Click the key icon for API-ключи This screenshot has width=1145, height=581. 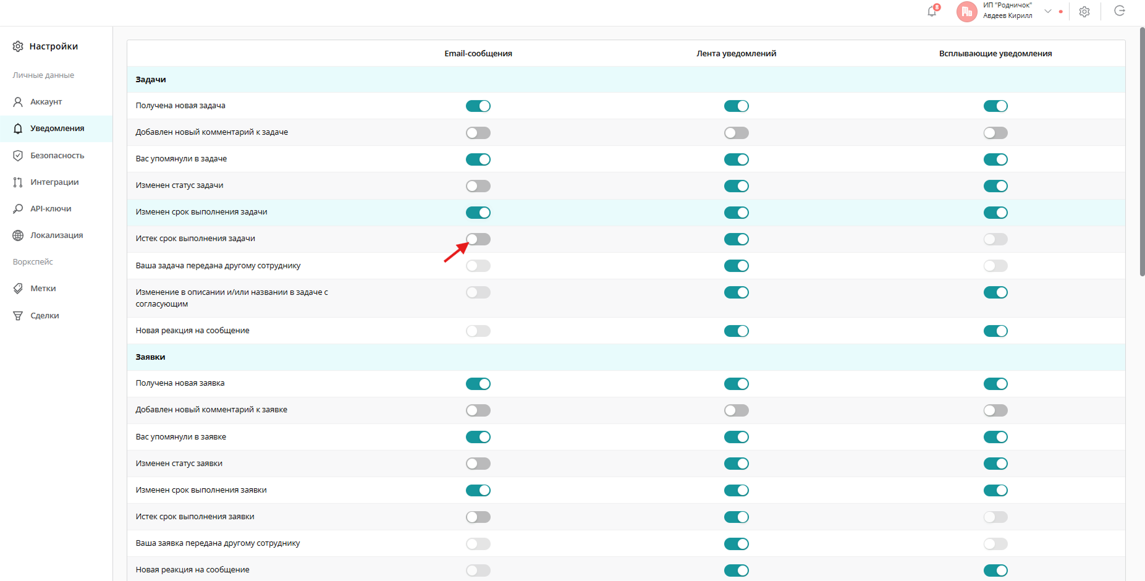click(18, 209)
